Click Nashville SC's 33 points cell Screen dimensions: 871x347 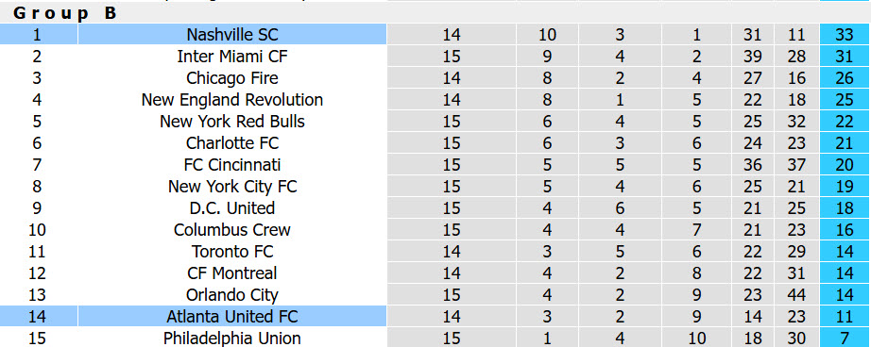point(844,34)
